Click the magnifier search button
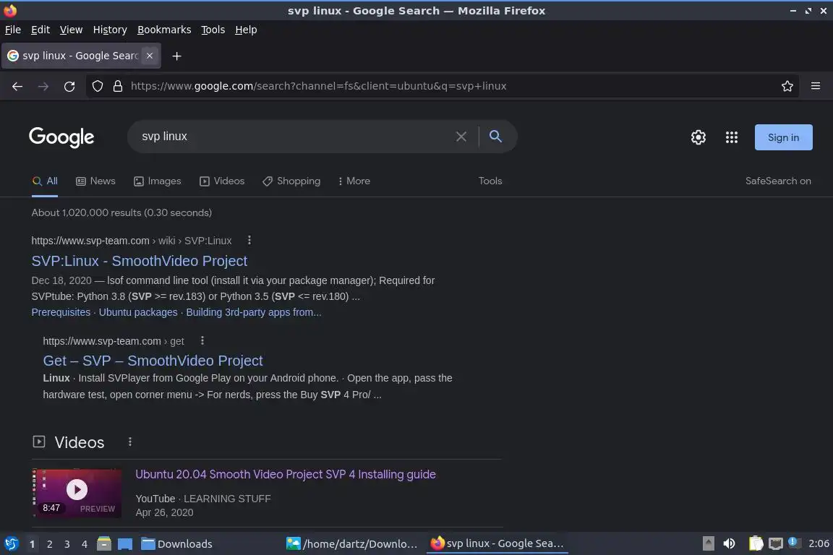833x555 pixels. 495,137
